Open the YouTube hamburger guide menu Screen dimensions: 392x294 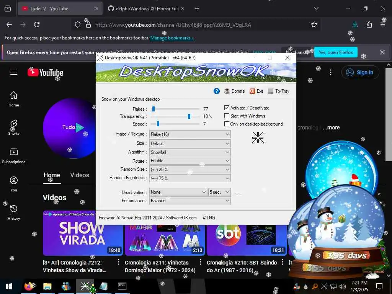14,72
